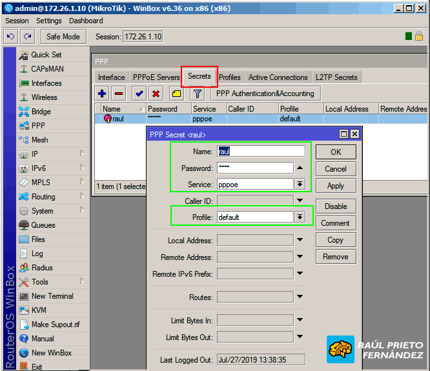This screenshot has width=430, height=371.
Task: Click the blue plus Add secret icon
Action: [102, 94]
